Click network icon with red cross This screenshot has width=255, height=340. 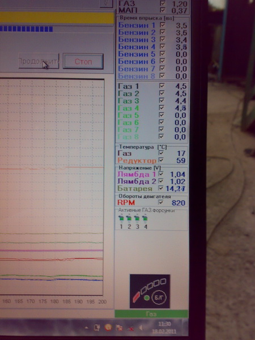click(x=130, y=328)
